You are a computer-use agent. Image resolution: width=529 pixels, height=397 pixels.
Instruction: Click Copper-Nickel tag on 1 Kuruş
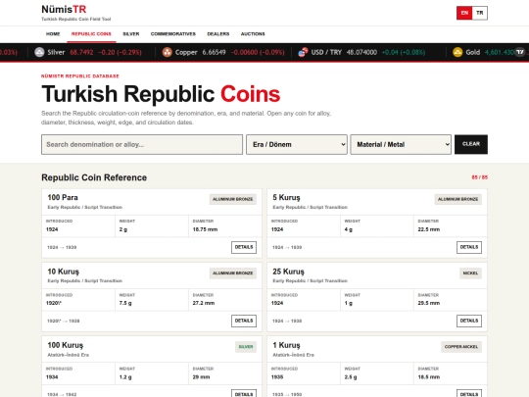461,347
